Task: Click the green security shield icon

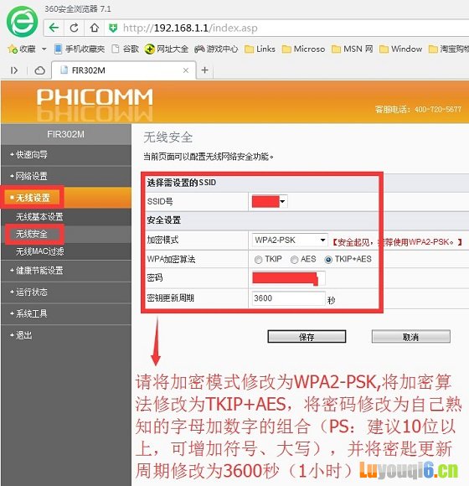Action: click(x=113, y=28)
